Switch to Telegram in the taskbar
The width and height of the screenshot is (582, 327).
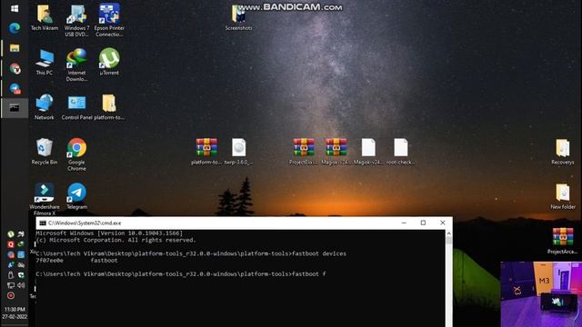coord(15,88)
